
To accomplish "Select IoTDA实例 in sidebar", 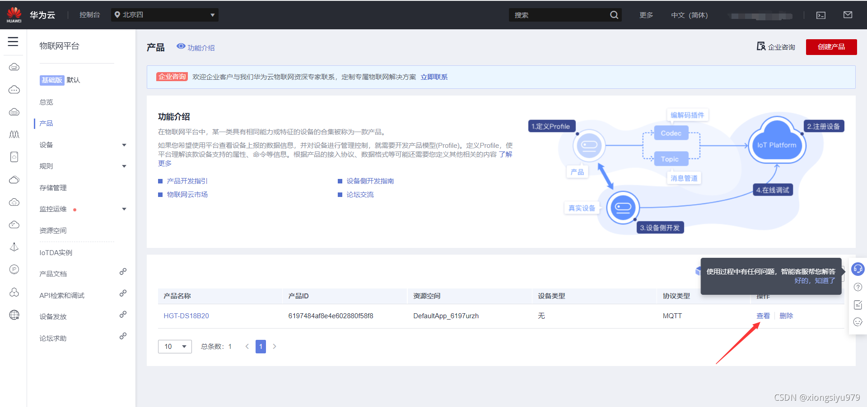I will [x=56, y=252].
